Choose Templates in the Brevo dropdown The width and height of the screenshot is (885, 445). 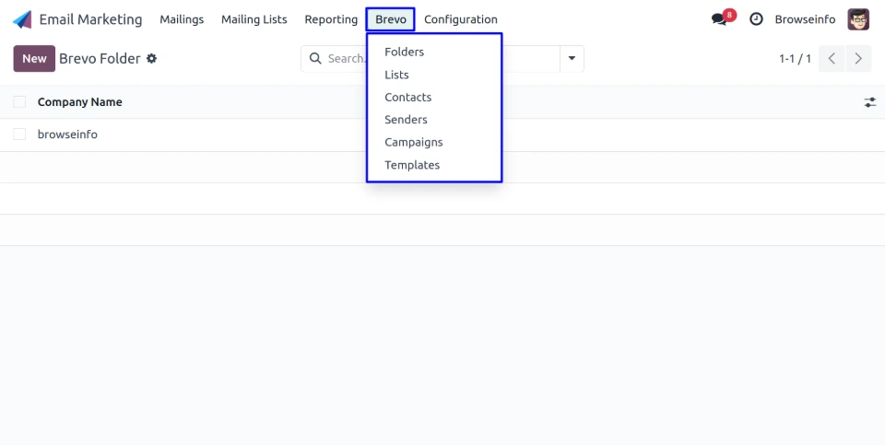[x=412, y=165]
